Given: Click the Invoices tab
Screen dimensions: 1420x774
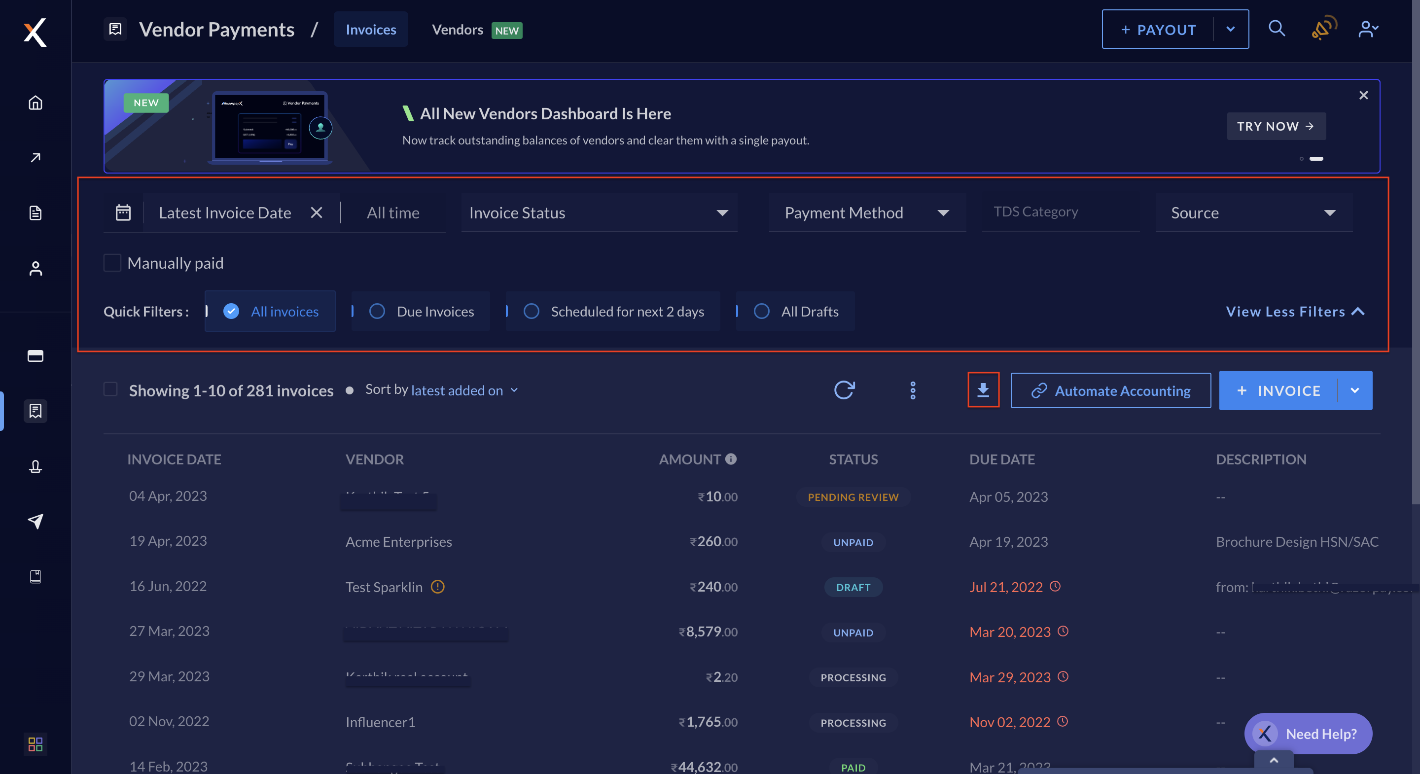Looking at the screenshot, I should pos(371,29).
